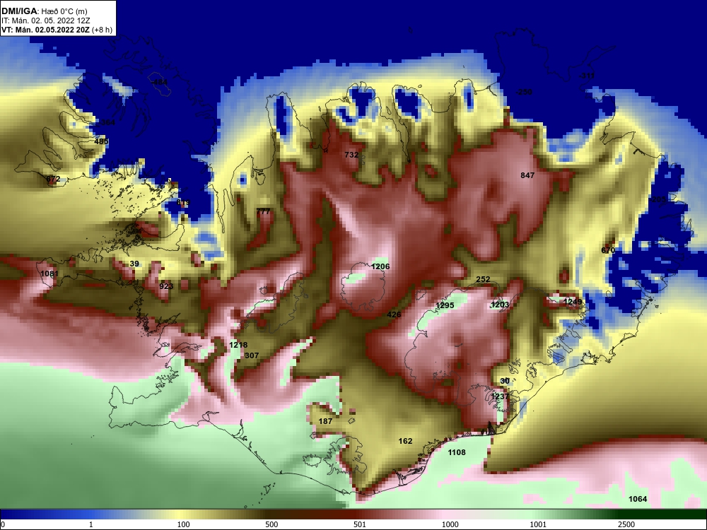The image size is (707, 530).
Task: Click the legend label 501
Action: [360, 524]
